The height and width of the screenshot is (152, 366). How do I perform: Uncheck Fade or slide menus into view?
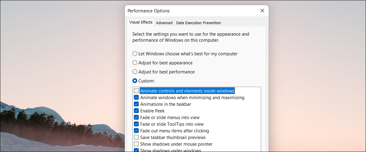(x=137, y=118)
